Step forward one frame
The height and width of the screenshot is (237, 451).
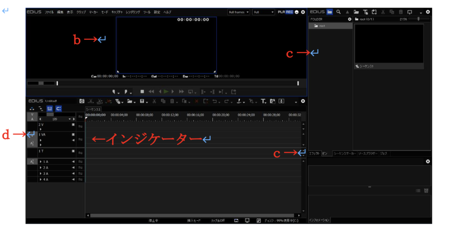point(173,92)
